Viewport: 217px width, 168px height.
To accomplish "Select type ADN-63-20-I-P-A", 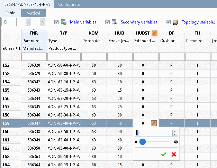I will click(x=64, y=98).
